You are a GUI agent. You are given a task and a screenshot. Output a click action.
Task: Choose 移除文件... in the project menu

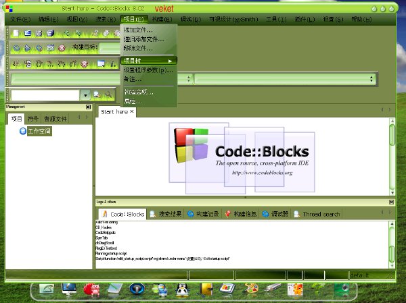click(x=149, y=48)
